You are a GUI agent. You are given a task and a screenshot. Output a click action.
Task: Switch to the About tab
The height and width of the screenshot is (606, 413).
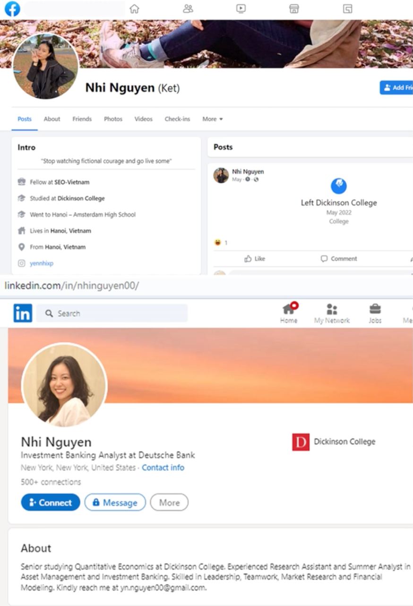(x=52, y=119)
